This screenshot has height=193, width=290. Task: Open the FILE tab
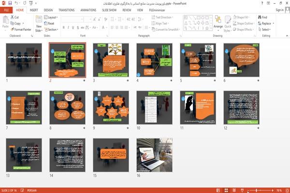click(6, 10)
